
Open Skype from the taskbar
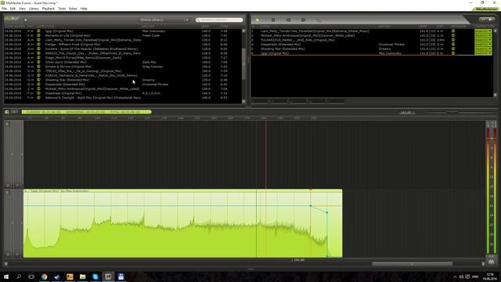[x=96, y=277]
